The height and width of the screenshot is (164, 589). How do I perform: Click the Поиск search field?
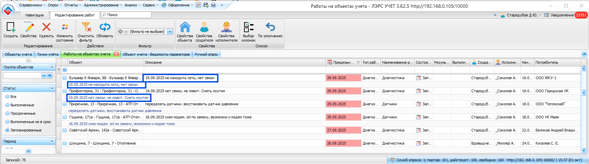[x=128, y=15]
